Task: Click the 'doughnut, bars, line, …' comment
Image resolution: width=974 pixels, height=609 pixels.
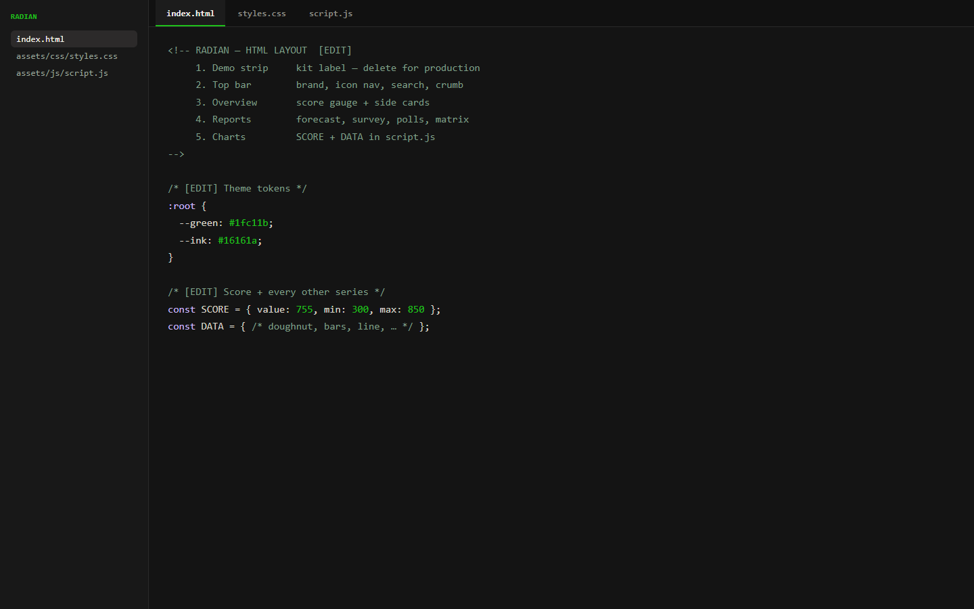Action: (332, 326)
